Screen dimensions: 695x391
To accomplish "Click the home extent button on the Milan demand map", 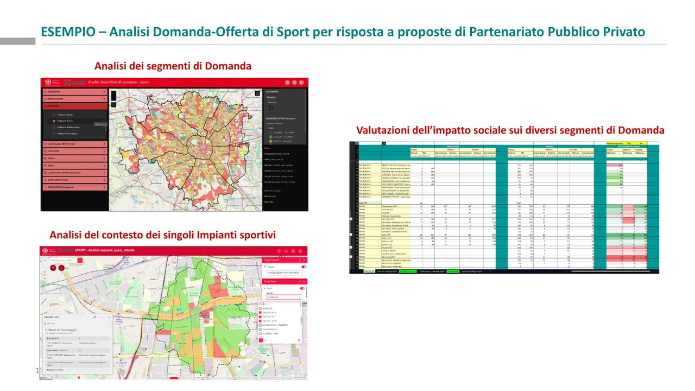I will (x=114, y=105).
